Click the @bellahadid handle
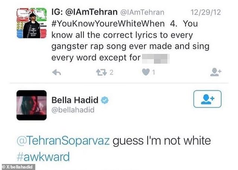 tap(73, 110)
